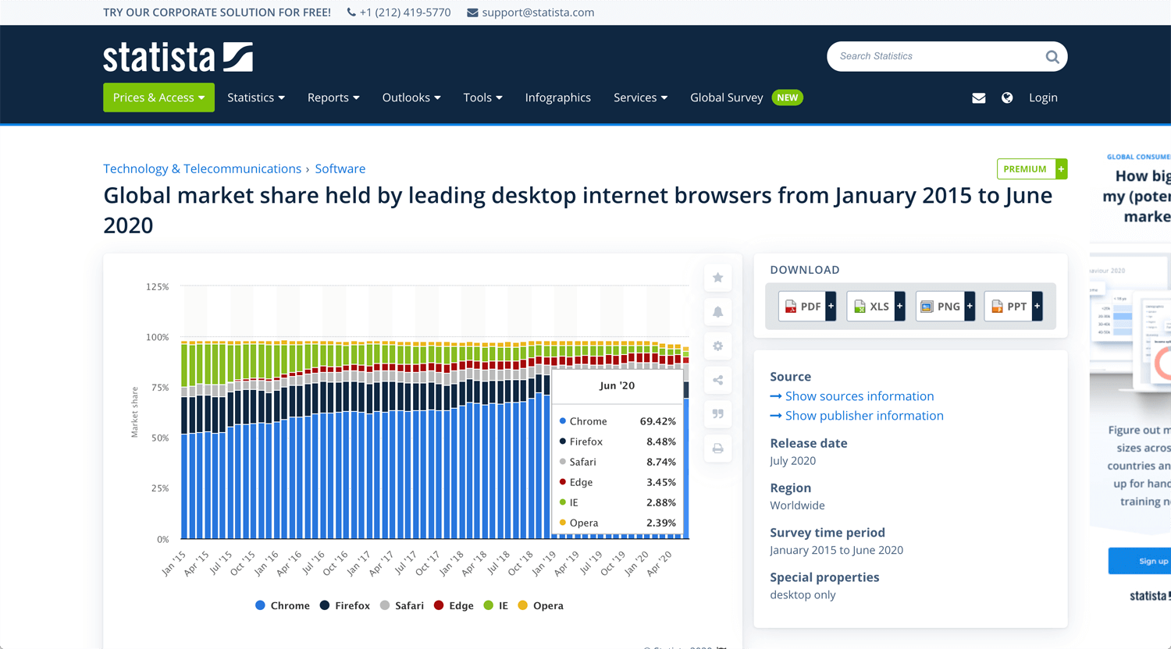Screen dimensions: 1171x649
Task: Click the Release date July 2020 text
Action: tap(793, 461)
